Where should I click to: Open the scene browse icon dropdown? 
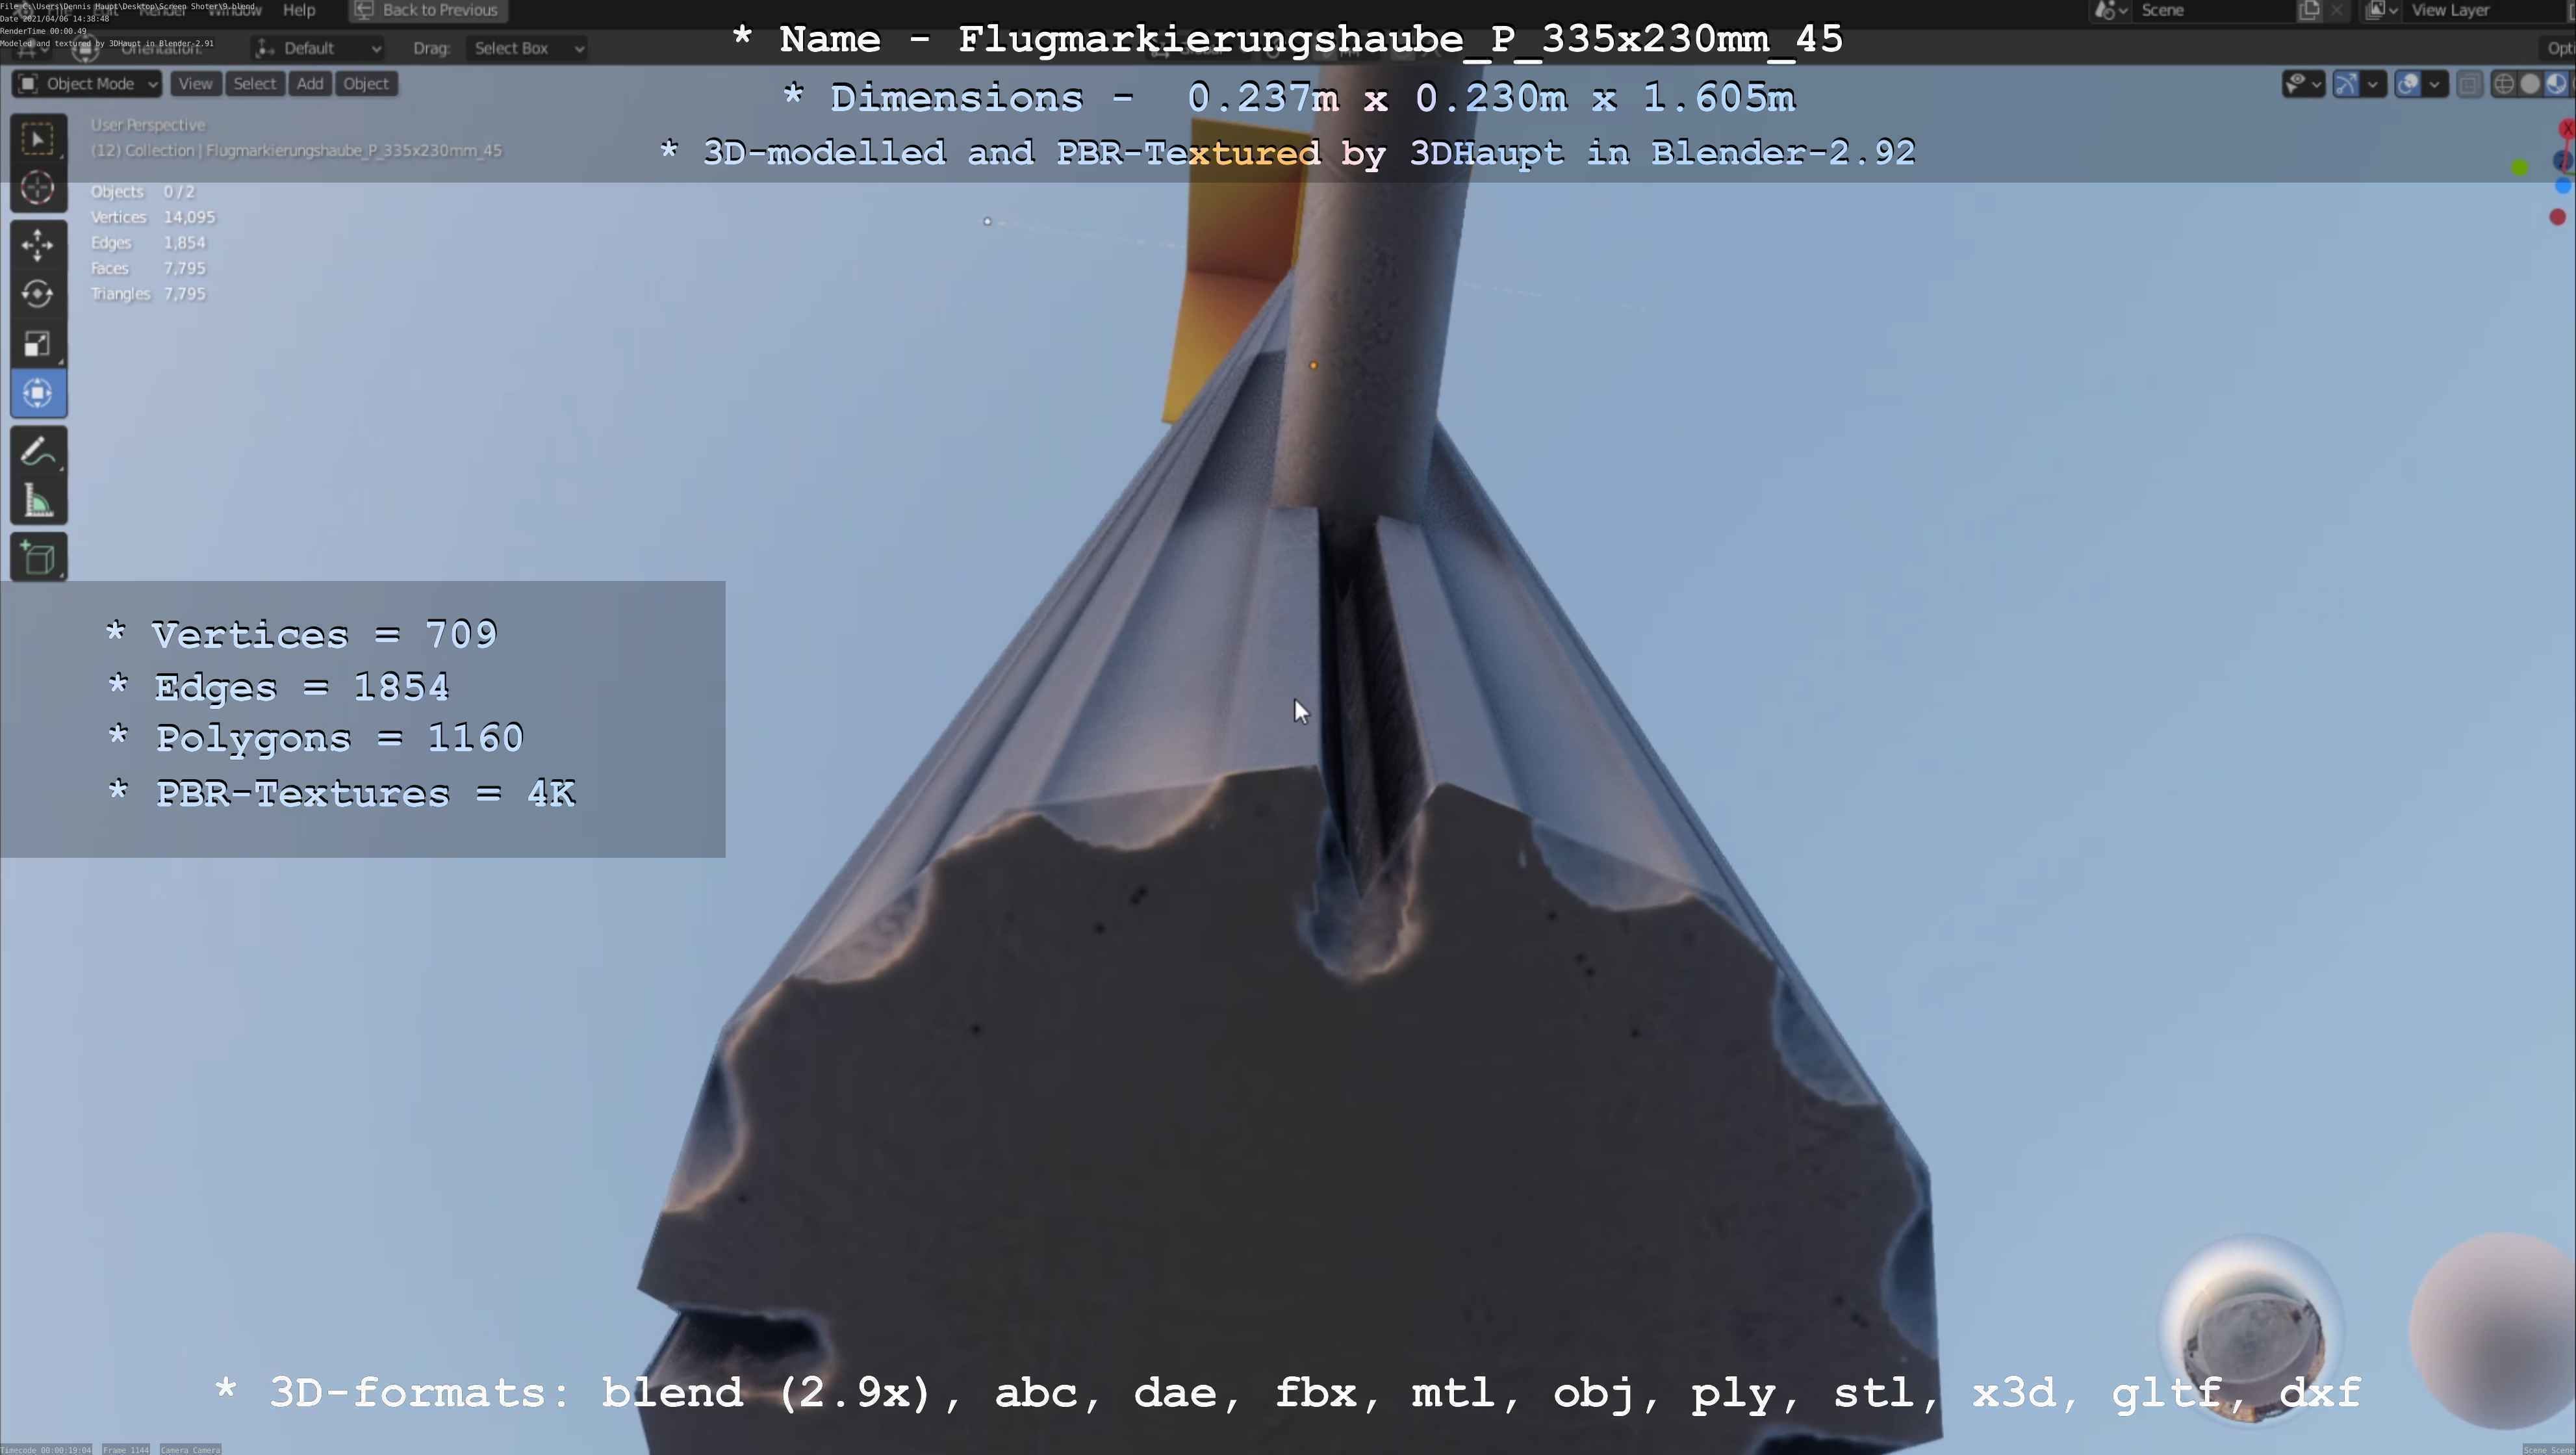[2110, 10]
